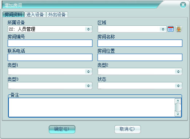
Task: Focus the 房间编号 input field
Action: [x=50, y=43]
